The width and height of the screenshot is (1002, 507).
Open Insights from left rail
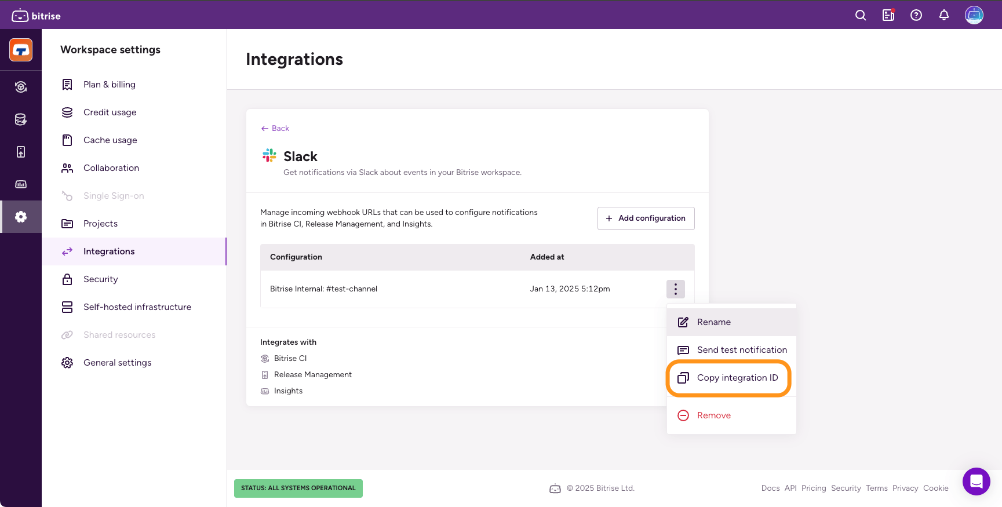click(21, 184)
